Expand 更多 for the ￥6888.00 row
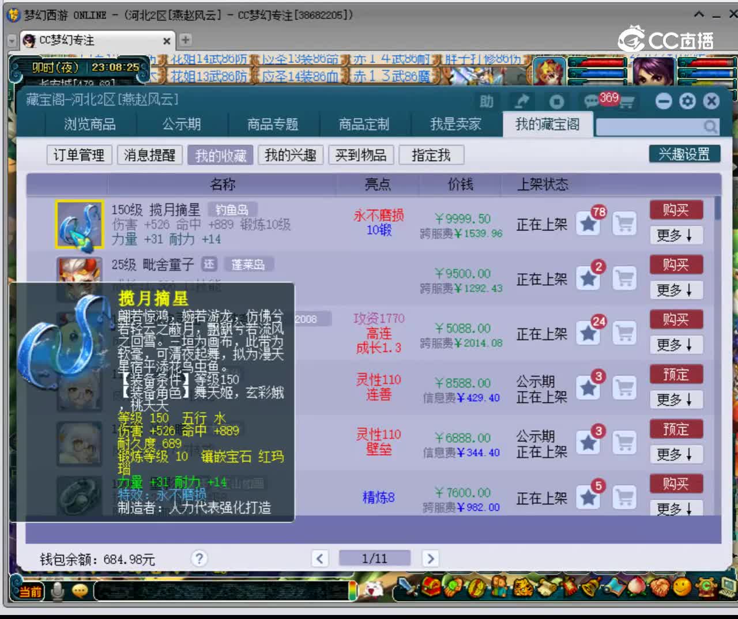The height and width of the screenshot is (619, 738). 676,454
